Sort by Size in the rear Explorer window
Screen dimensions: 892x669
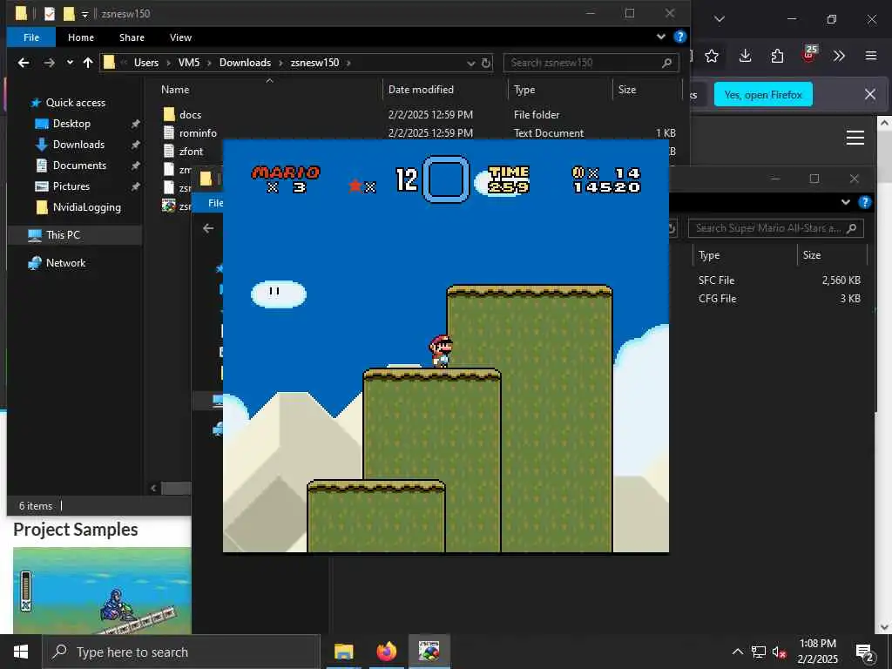(811, 255)
